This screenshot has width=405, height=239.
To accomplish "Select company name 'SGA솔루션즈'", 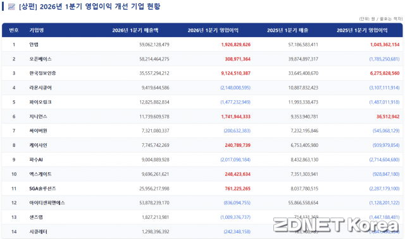I will click(x=42, y=189).
